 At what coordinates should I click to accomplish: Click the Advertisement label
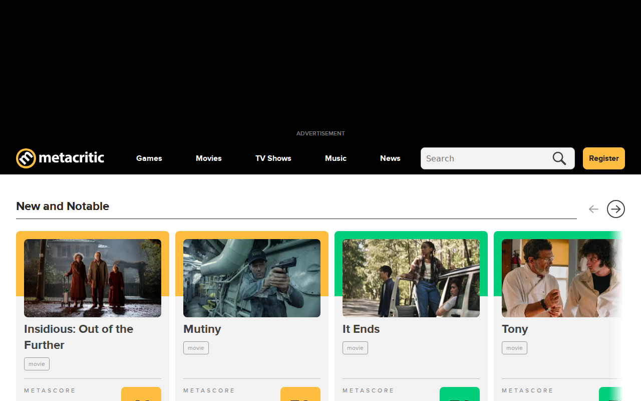320,133
